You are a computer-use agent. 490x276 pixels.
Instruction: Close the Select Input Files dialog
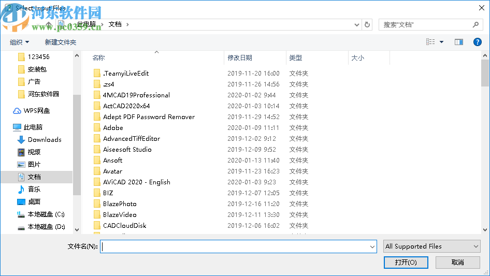pos(482,8)
